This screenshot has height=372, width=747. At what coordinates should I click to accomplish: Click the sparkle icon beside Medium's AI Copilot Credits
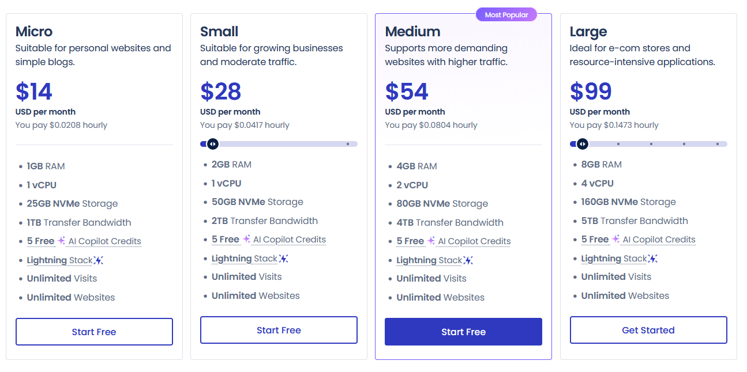tap(431, 241)
